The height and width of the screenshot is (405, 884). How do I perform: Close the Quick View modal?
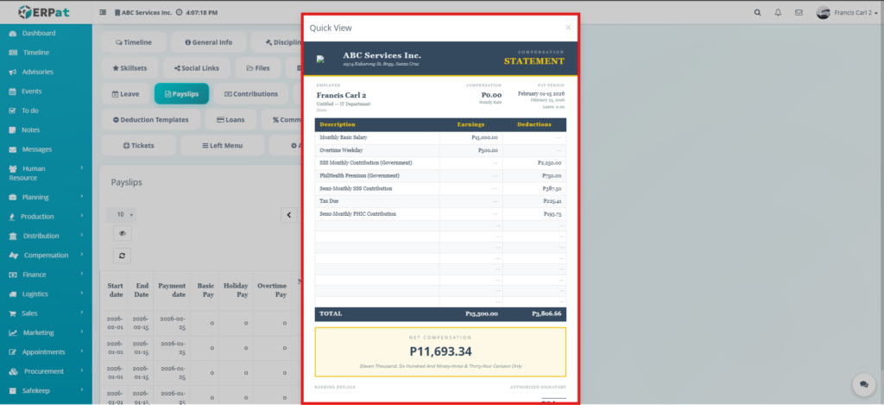pyautogui.click(x=567, y=28)
